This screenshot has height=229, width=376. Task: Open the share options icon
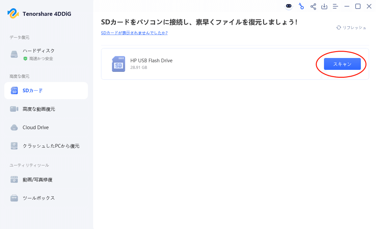pyautogui.click(x=313, y=6)
